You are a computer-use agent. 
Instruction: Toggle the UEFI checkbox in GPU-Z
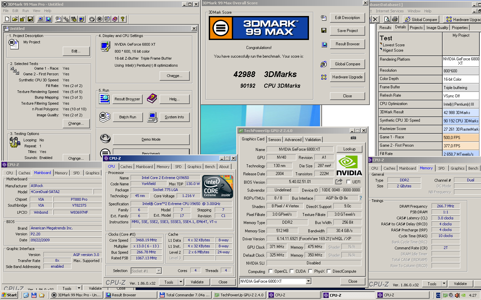pyautogui.click(x=348, y=182)
